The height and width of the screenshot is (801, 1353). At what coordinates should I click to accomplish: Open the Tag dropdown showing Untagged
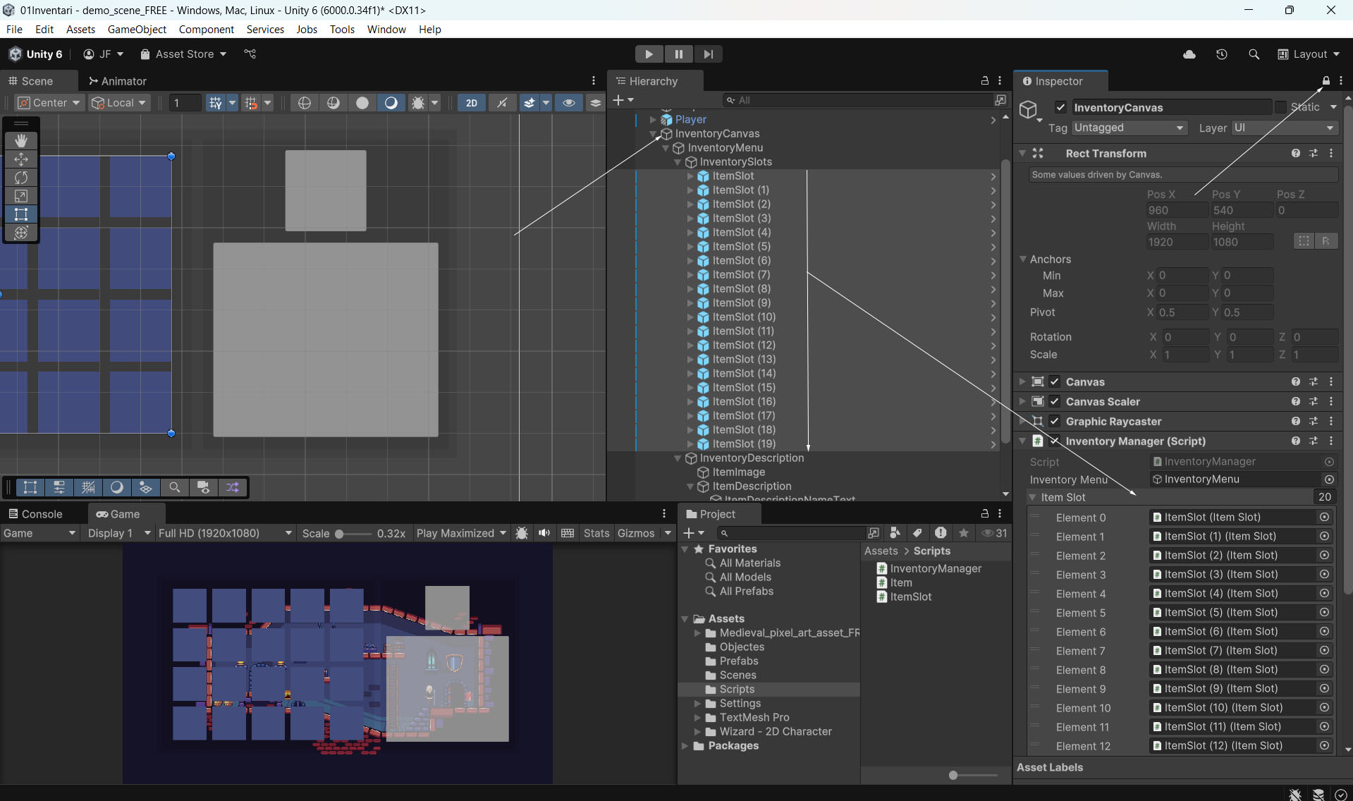1128,128
